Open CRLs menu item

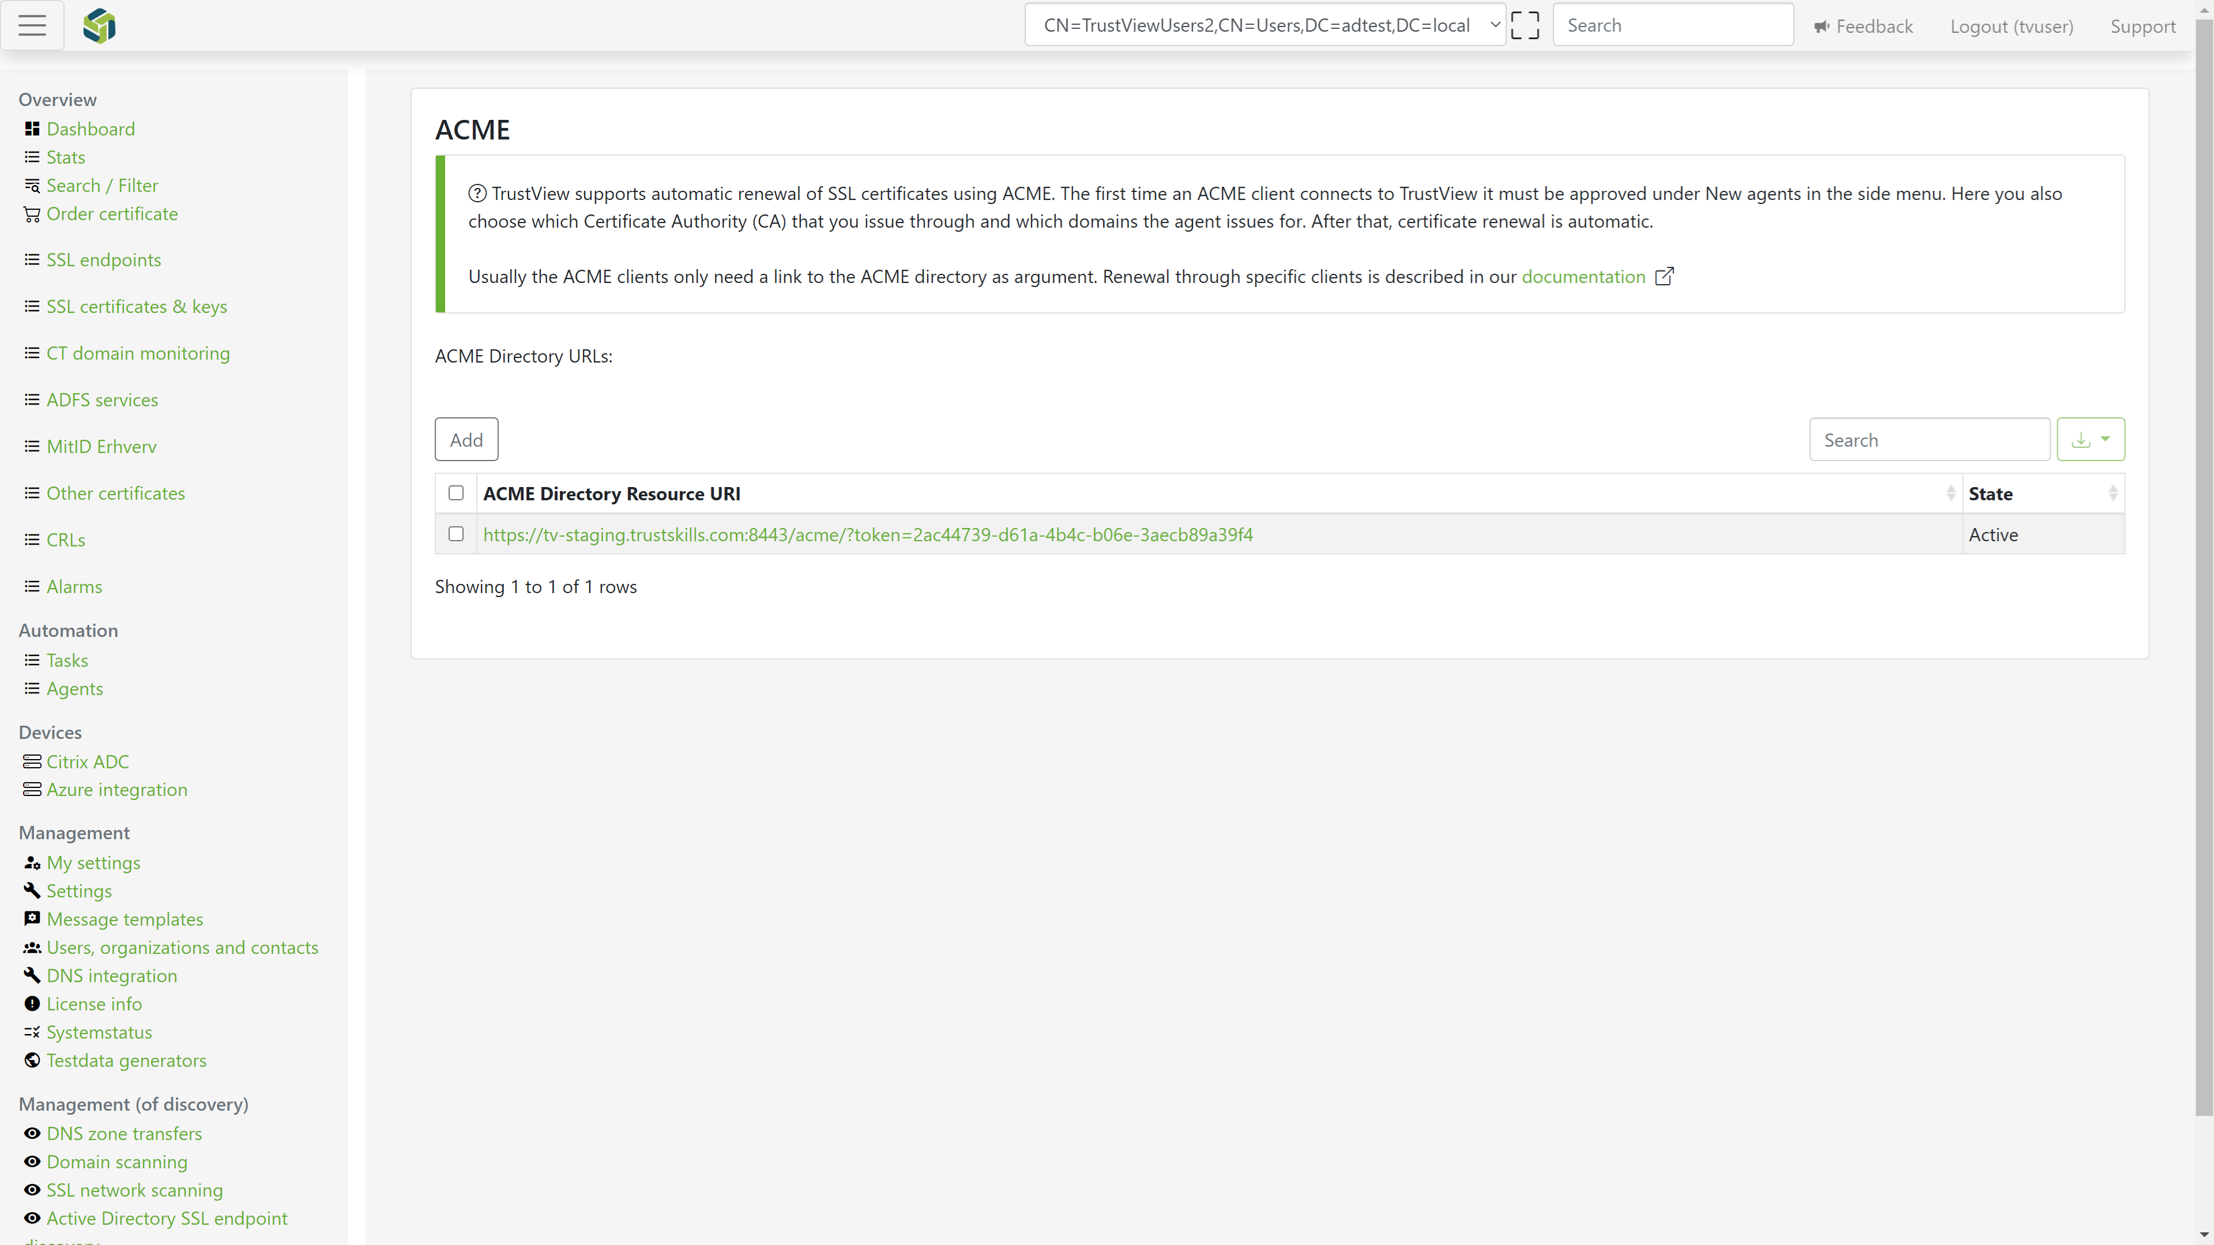65,539
